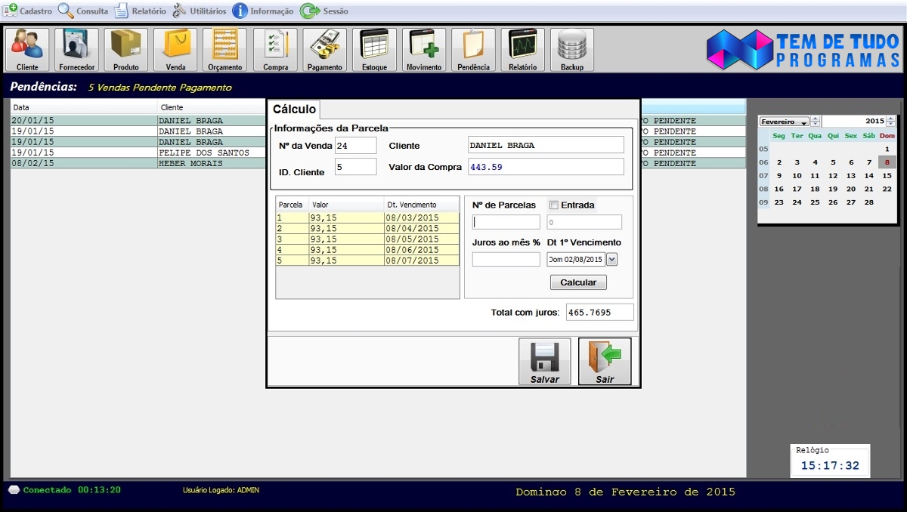Open the Orçamento abacus icon
The image size is (907, 512).
225,50
